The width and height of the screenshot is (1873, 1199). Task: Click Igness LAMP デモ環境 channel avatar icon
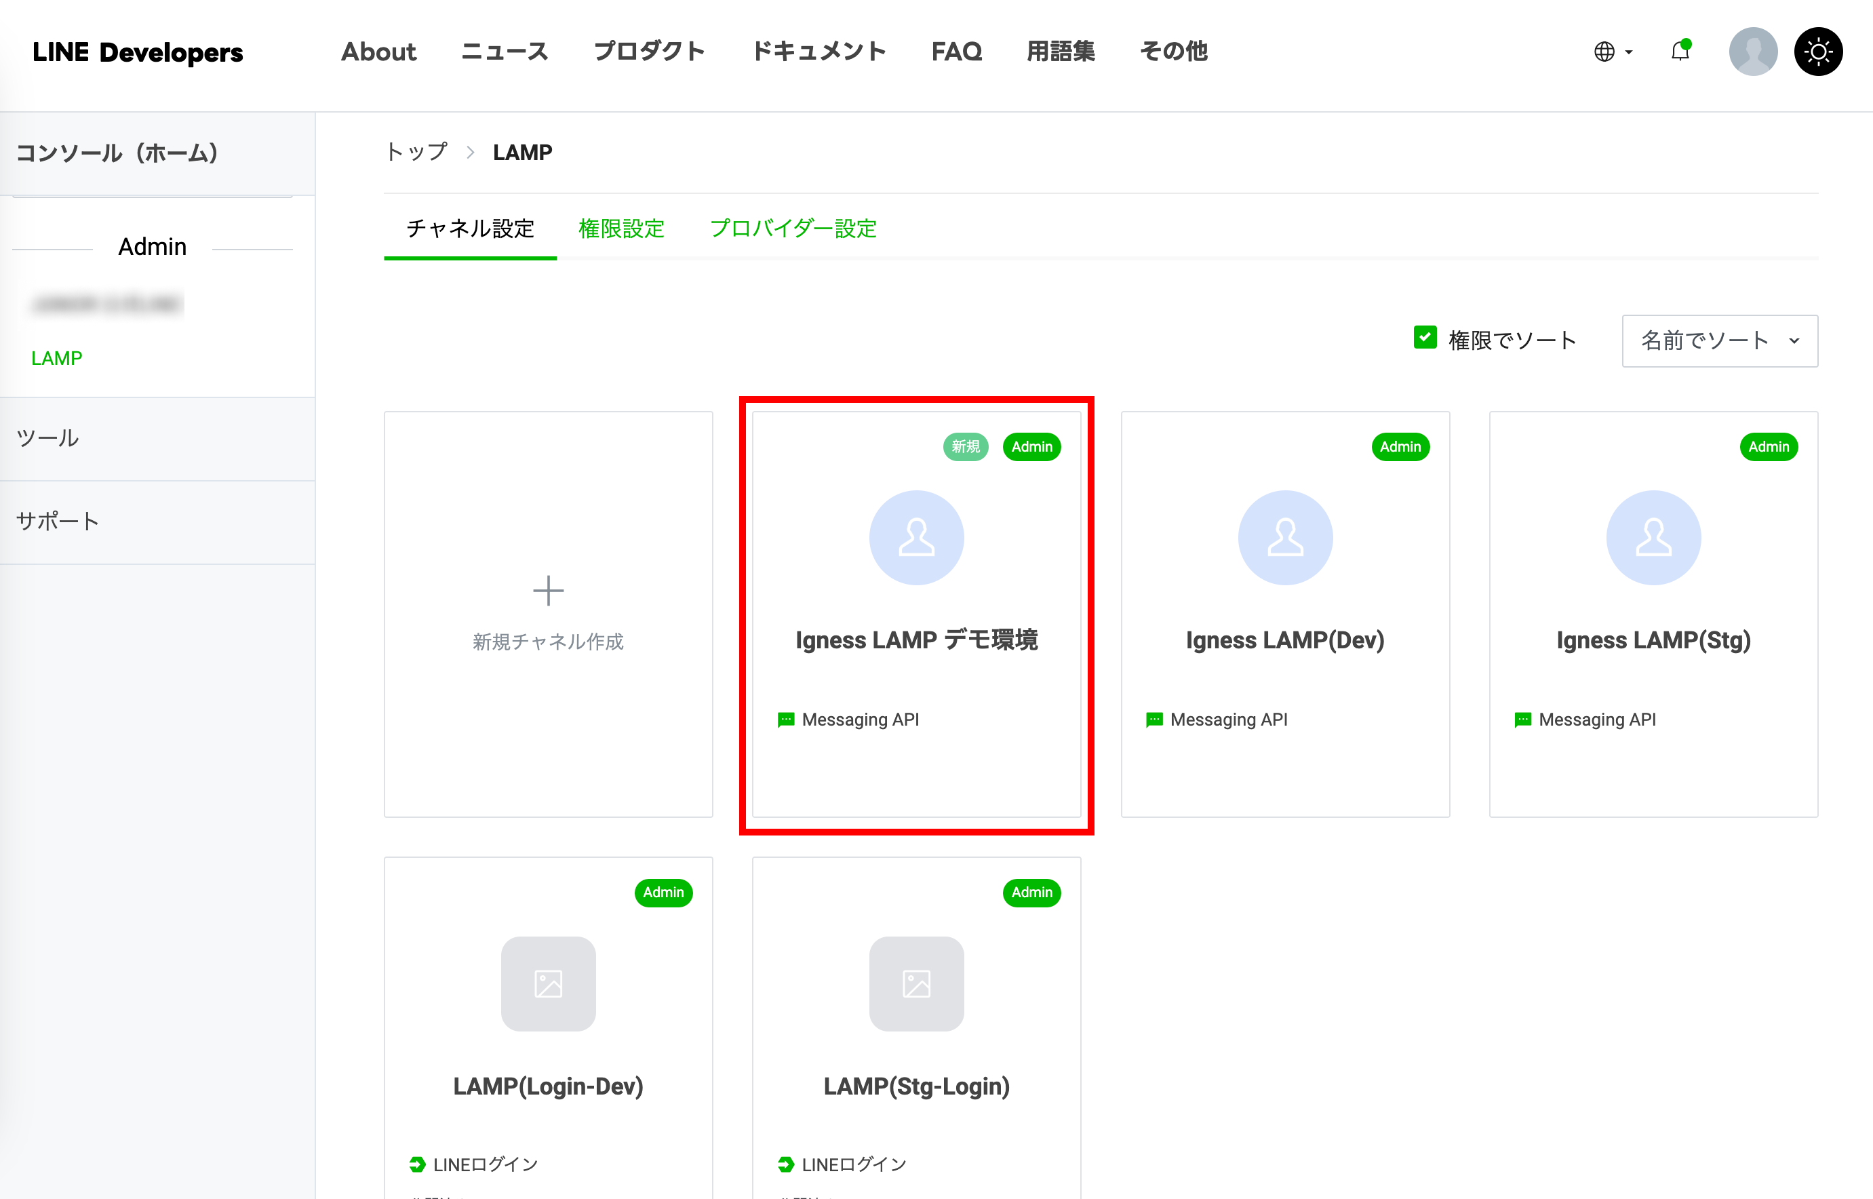[x=916, y=537]
